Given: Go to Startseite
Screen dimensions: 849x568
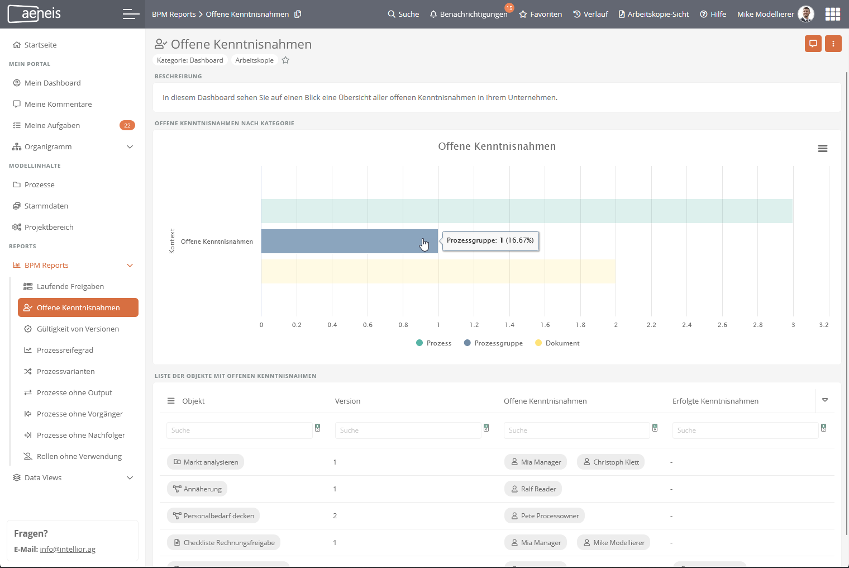Looking at the screenshot, I should coord(35,45).
